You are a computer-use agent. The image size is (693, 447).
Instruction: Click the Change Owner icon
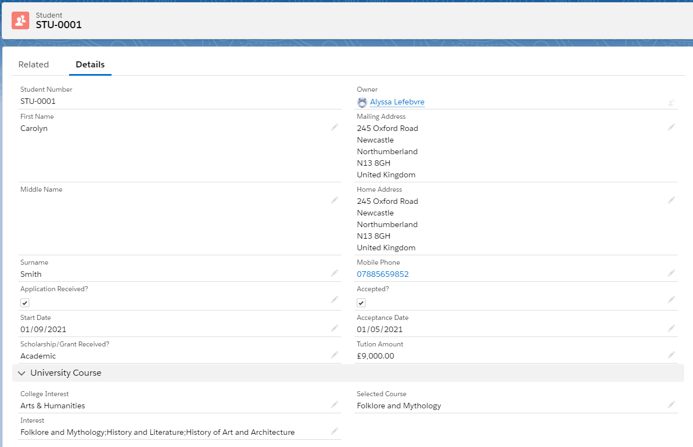click(x=671, y=102)
